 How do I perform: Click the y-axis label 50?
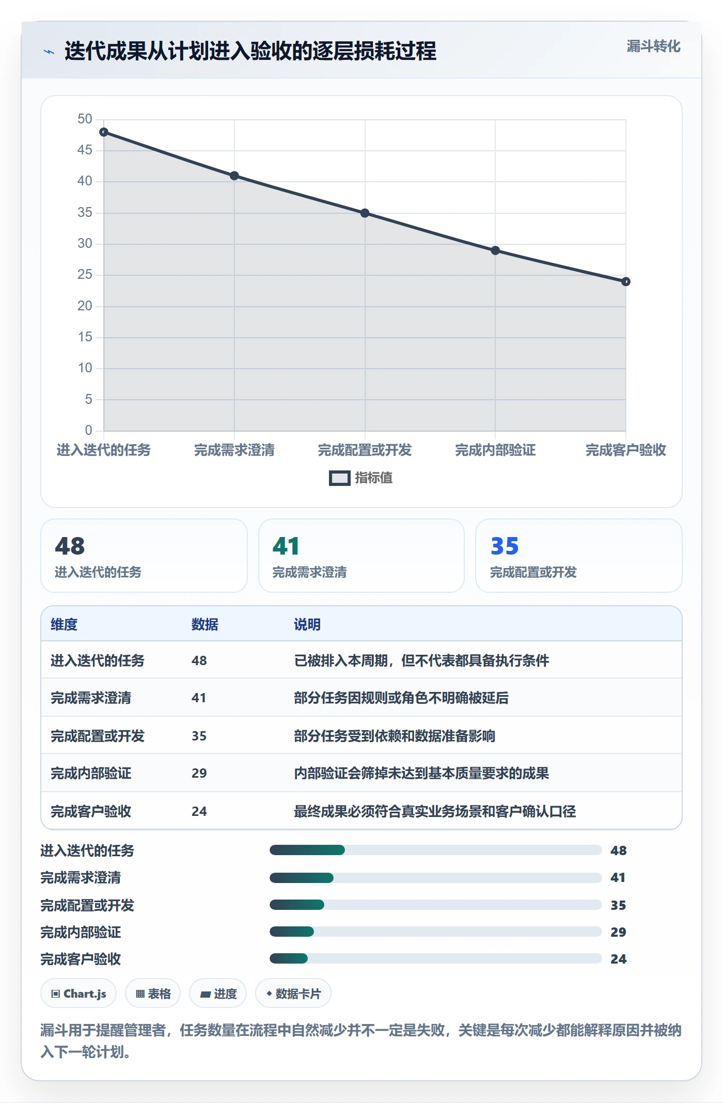pyautogui.click(x=85, y=119)
